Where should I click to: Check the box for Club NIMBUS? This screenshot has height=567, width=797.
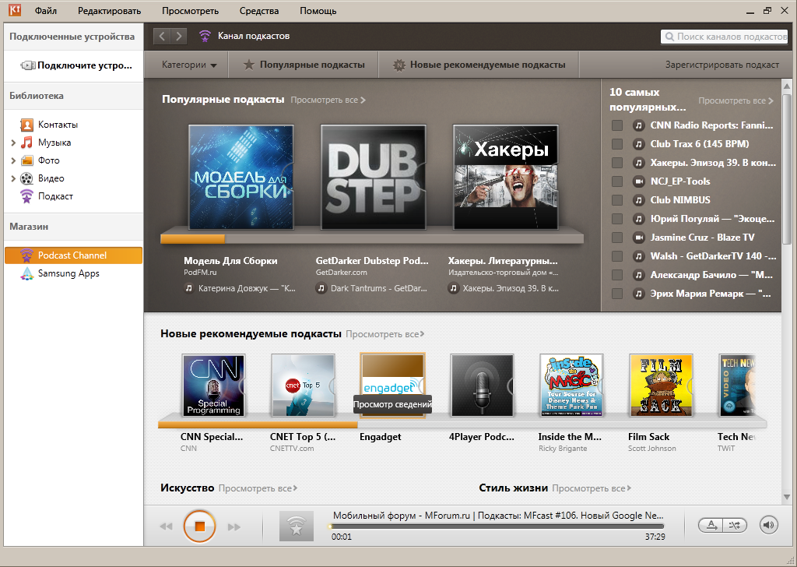pos(617,200)
